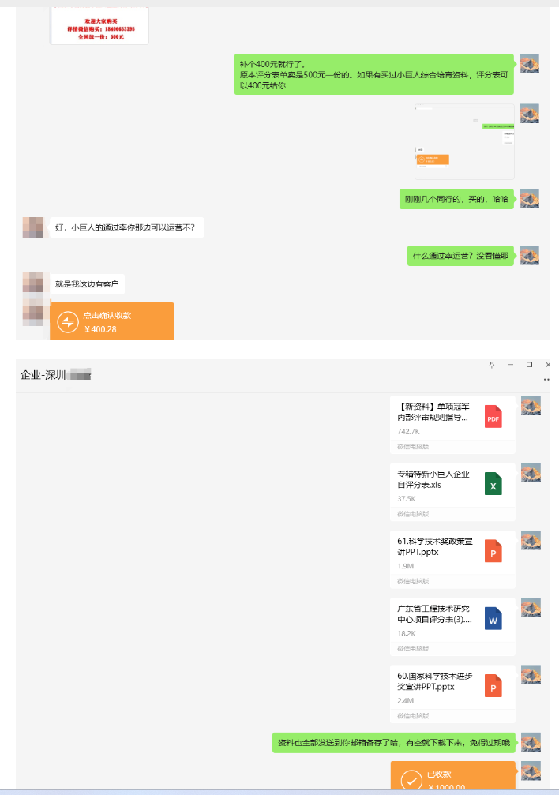This screenshot has height=795, width=559.
Task: Click the transfer icon on 400.28 payment
Action: pyautogui.click(x=67, y=322)
